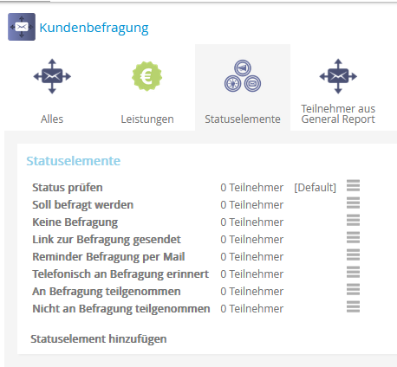
Task: Click the [Default] label on Status prüfen
Action: [x=316, y=188]
